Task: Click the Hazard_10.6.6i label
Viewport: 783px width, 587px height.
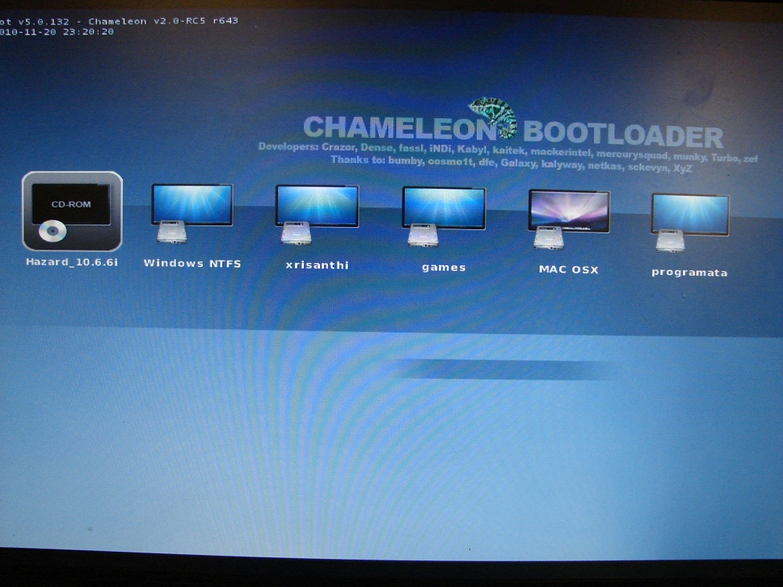Action: [x=72, y=262]
